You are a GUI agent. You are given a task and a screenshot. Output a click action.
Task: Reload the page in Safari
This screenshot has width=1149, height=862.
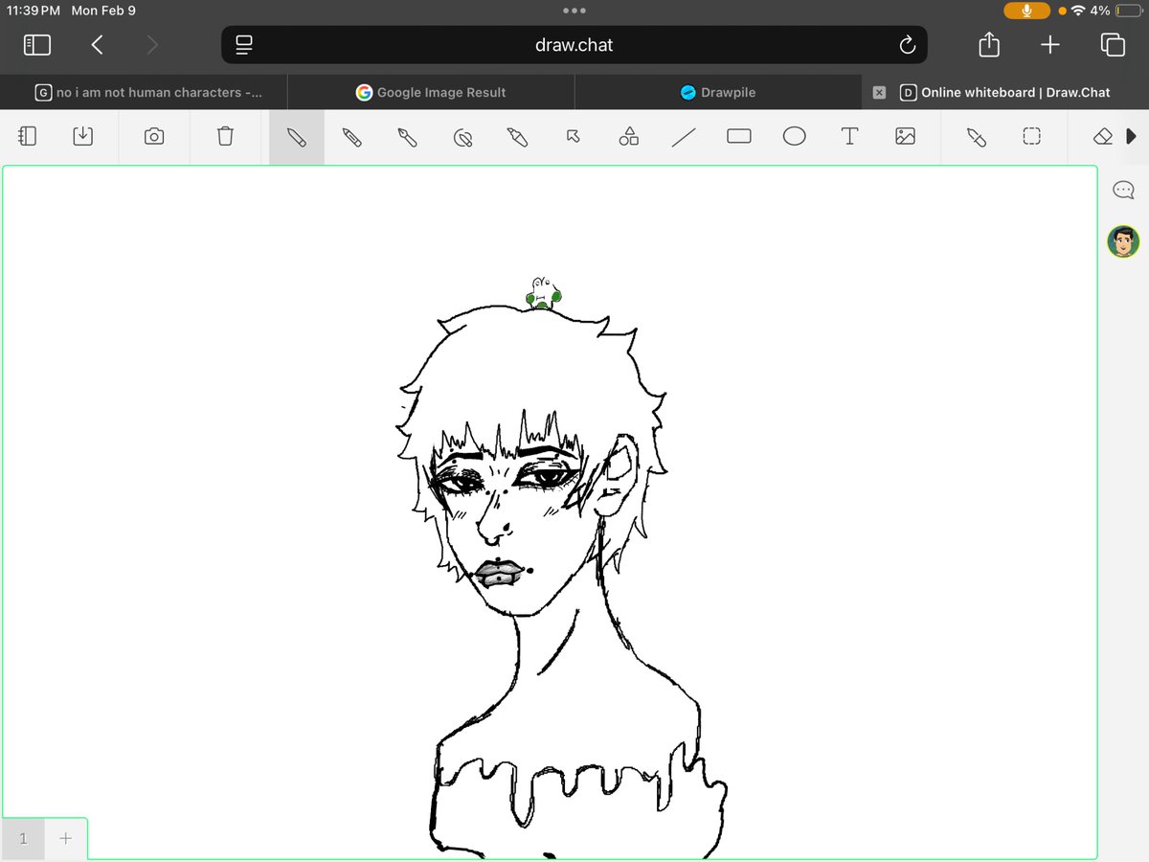[x=908, y=45]
